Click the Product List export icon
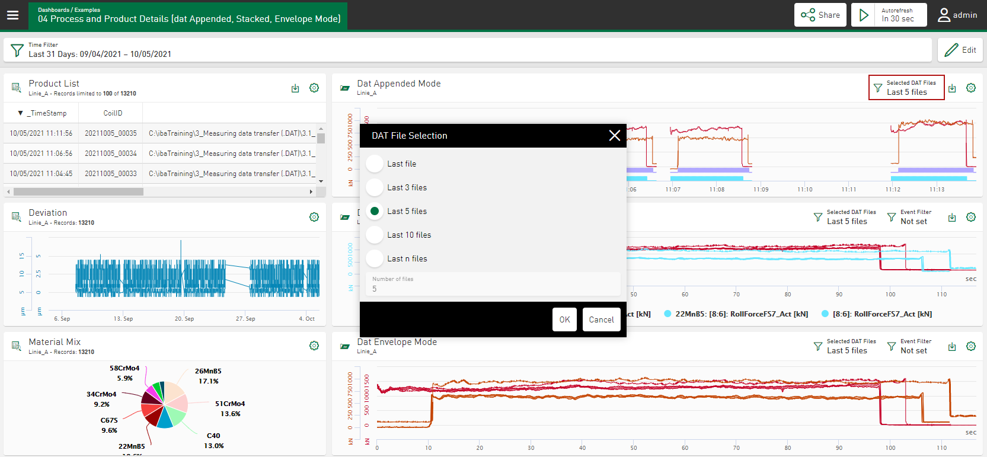 pos(295,88)
